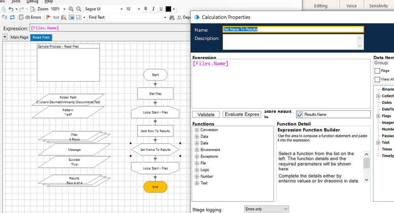Enable the View All checkbox
Image resolution: width=394 pixels, height=213 pixels.
tap(377, 79)
